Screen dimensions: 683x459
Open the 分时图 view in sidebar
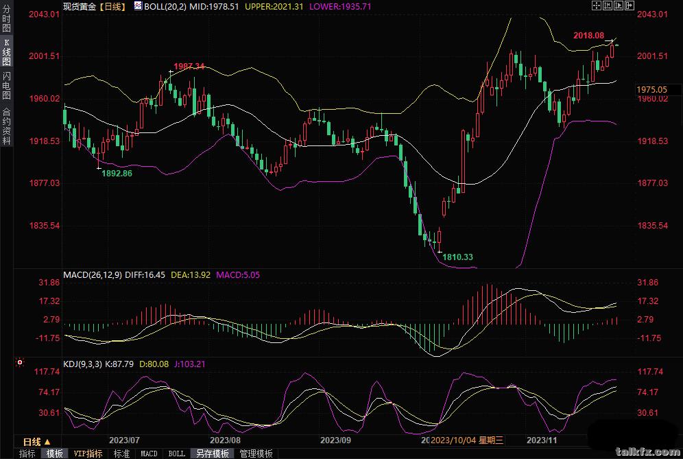coord(7,19)
